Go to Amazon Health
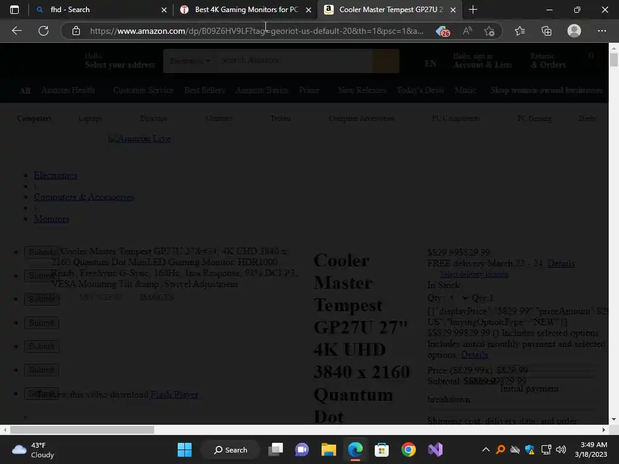Screen dimensions: 619x464 tap(68, 90)
